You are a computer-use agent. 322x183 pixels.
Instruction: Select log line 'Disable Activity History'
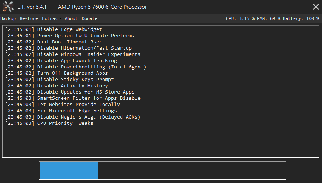[56, 86]
